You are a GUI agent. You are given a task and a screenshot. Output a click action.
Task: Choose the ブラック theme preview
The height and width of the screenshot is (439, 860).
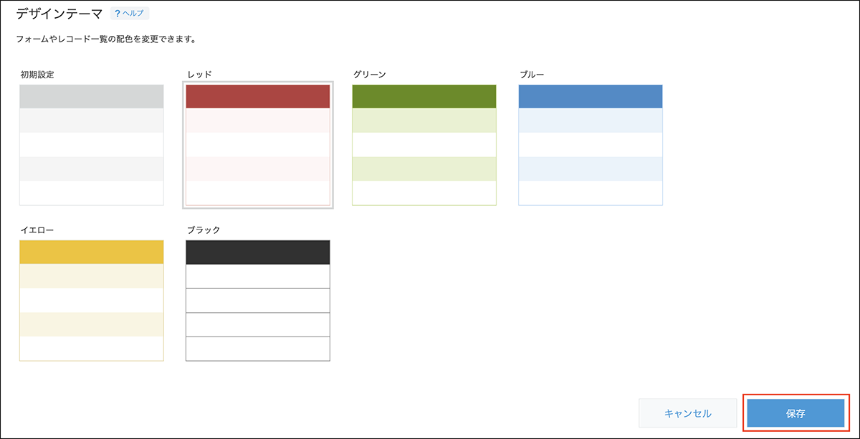pos(258,301)
